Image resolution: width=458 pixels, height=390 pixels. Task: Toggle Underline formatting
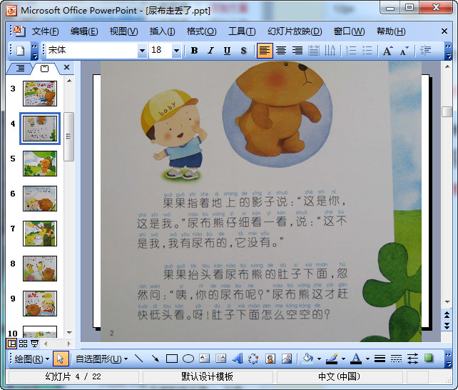227,51
